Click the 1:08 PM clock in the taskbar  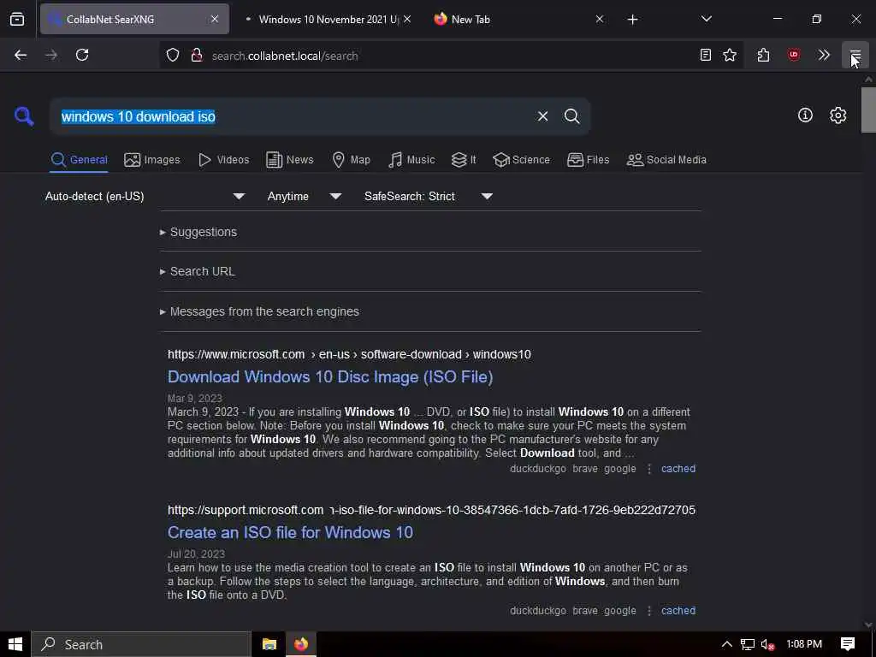(x=804, y=644)
